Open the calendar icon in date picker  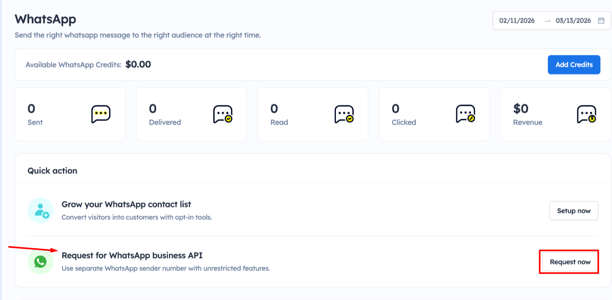(x=601, y=21)
